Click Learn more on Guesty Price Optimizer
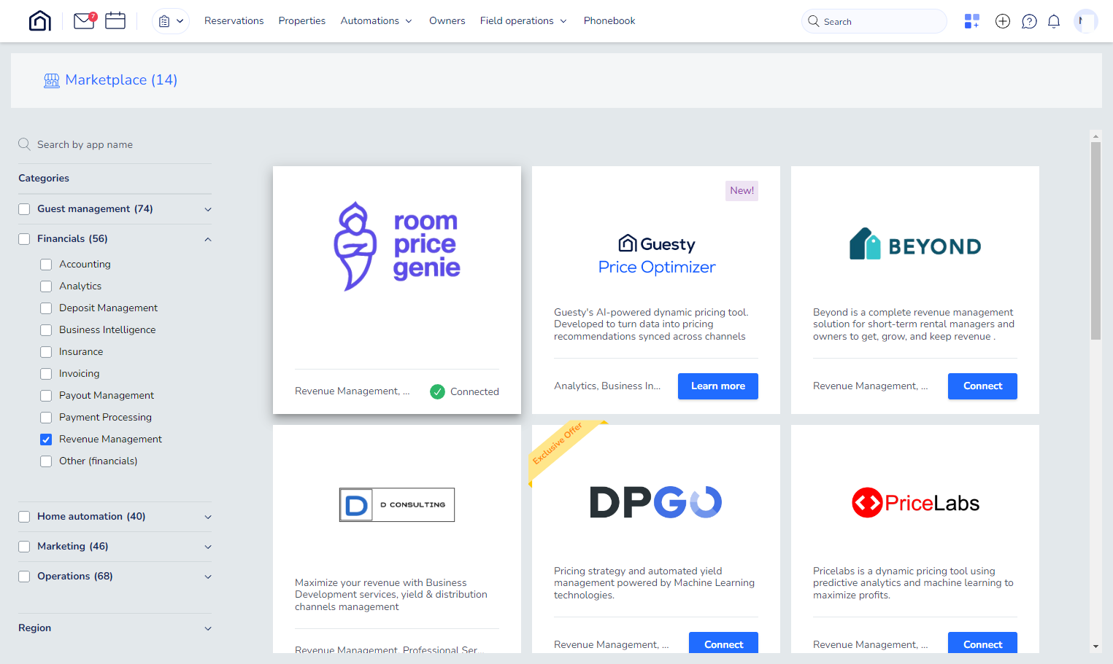The height and width of the screenshot is (664, 1113). click(718, 386)
